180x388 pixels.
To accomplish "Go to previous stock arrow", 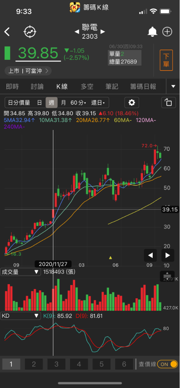I will [77, 32].
